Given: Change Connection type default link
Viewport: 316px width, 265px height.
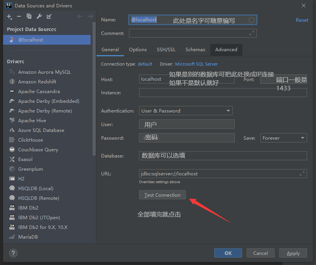Looking at the screenshot, I should 145,64.
